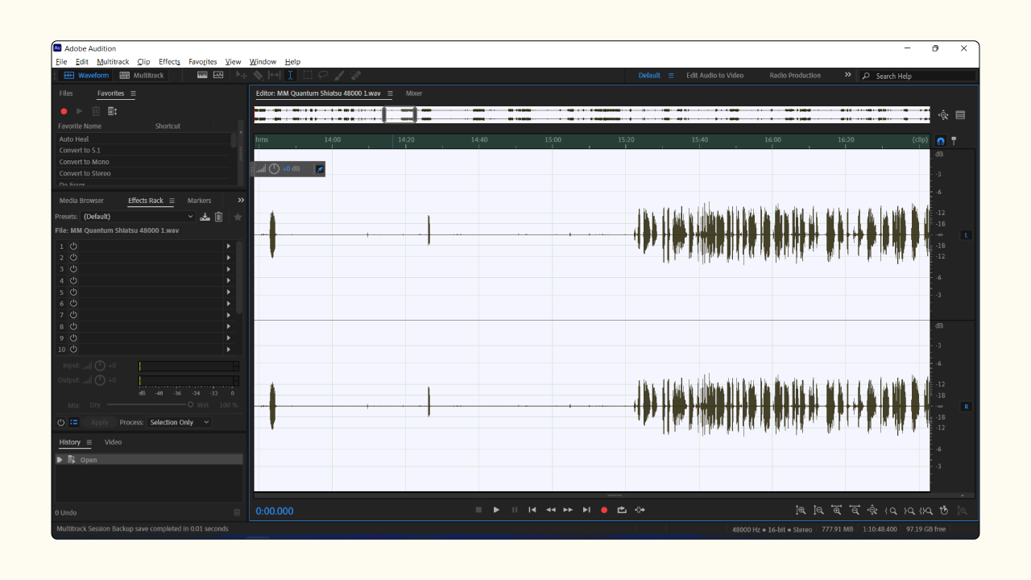Select the Spot Healing Brush tool
Screen dimensions: 1031x580
pyautogui.click(x=355, y=75)
